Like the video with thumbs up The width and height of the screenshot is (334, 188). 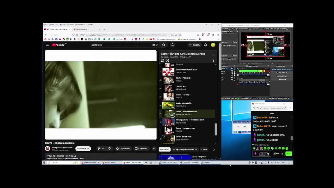(x=101, y=149)
